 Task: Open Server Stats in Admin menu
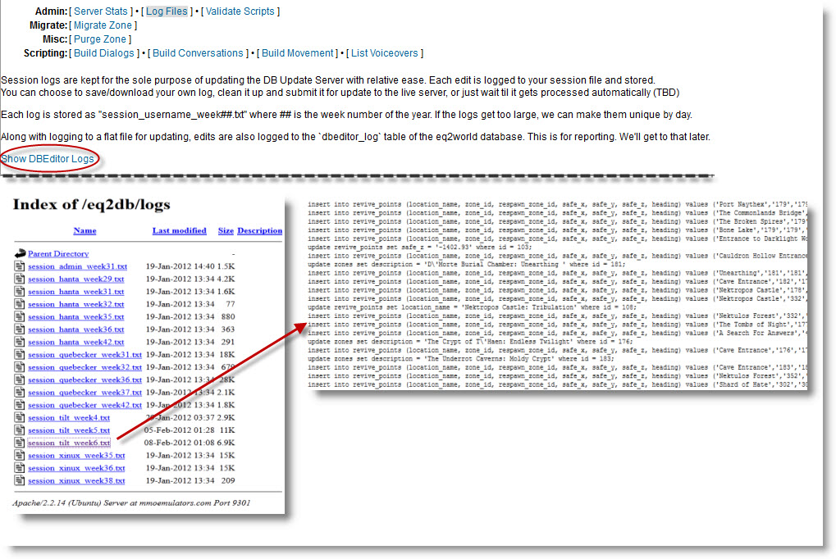pos(100,11)
